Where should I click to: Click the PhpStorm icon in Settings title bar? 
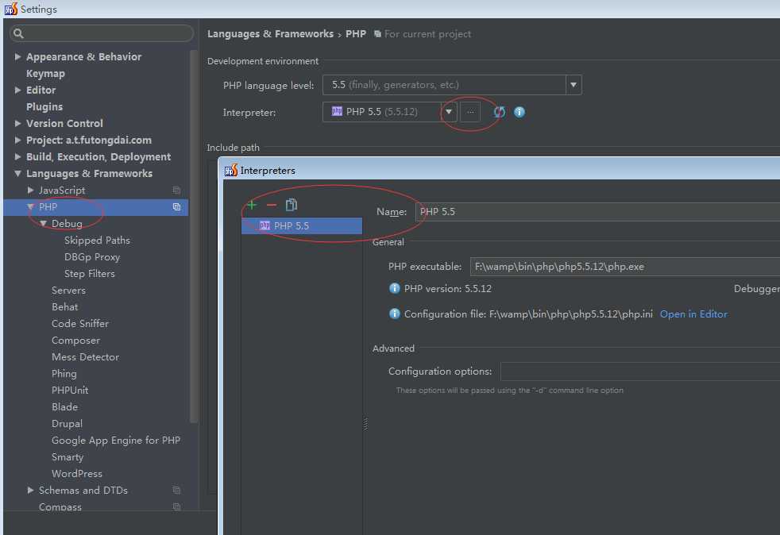(x=11, y=9)
